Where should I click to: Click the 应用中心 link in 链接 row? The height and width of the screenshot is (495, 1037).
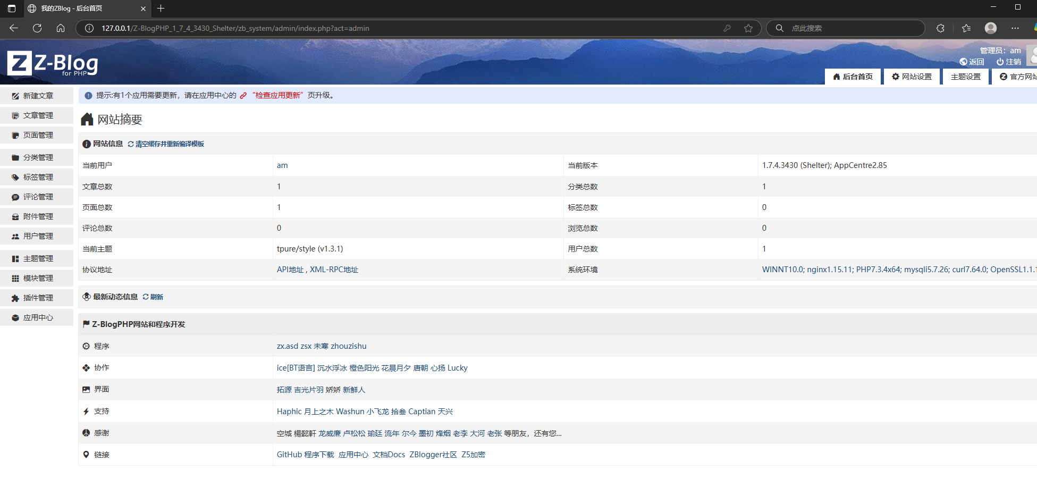coord(353,455)
